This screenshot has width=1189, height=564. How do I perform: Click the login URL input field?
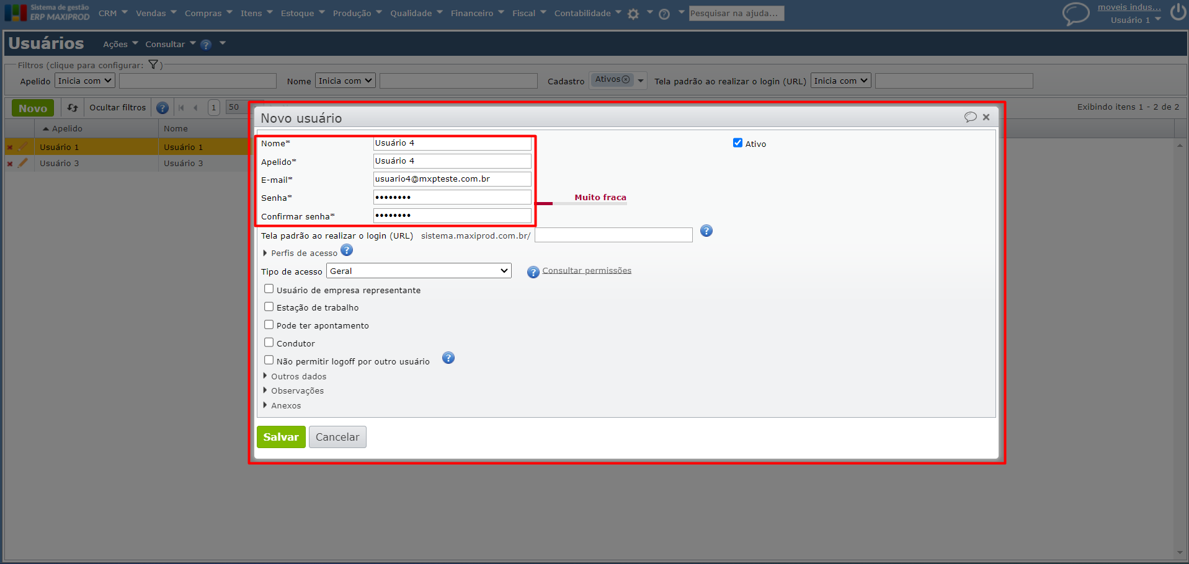pyautogui.click(x=613, y=235)
